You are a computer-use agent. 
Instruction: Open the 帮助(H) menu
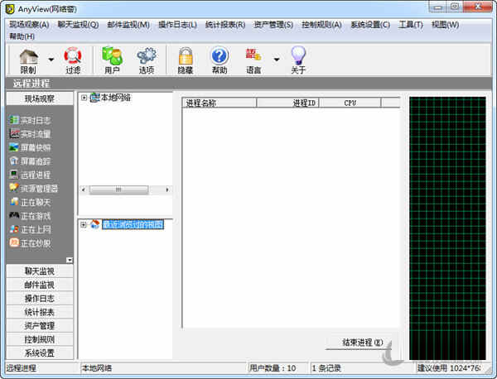22,36
